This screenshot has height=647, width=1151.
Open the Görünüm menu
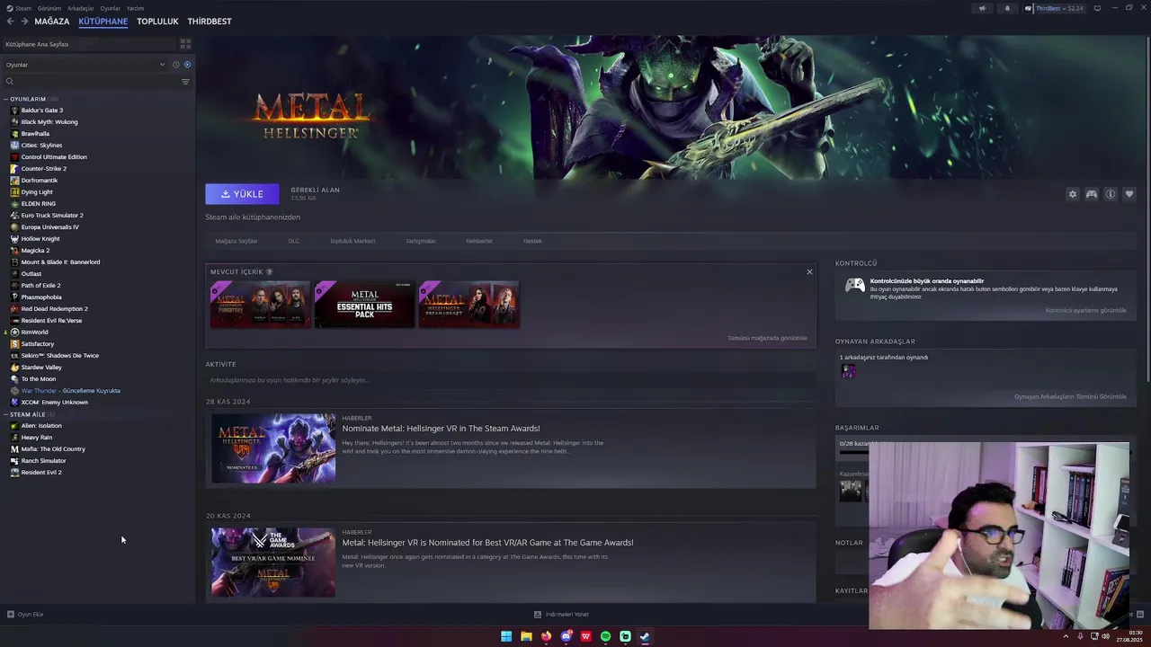click(x=49, y=8)
